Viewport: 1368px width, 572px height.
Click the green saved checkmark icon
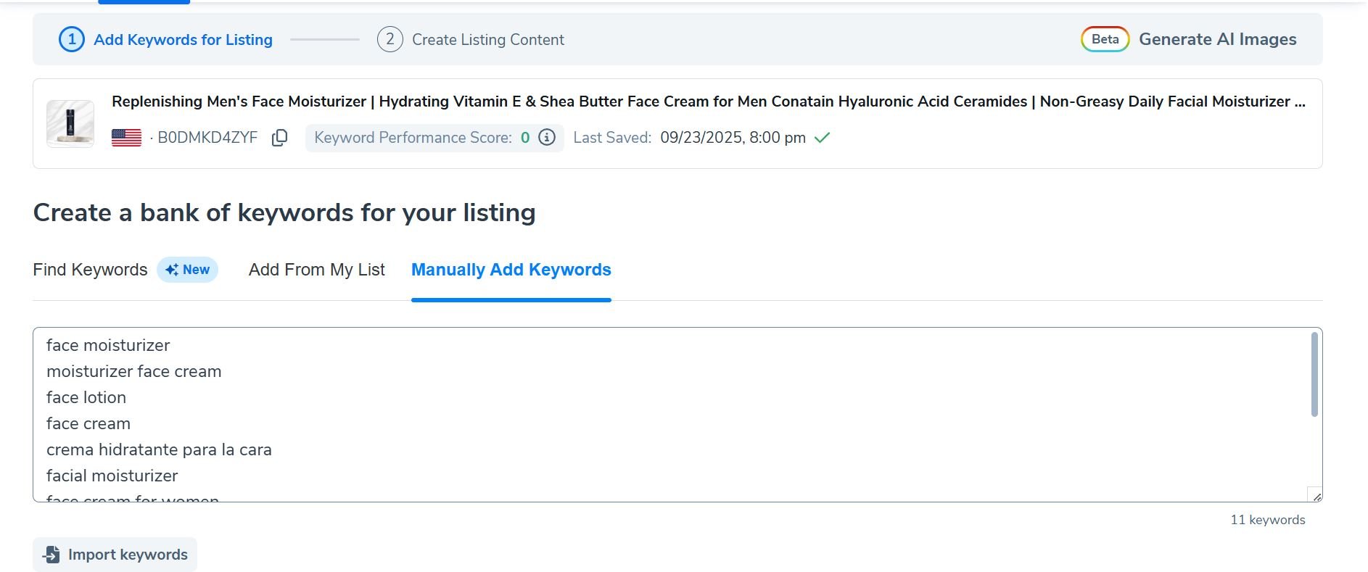pos(822,138)
